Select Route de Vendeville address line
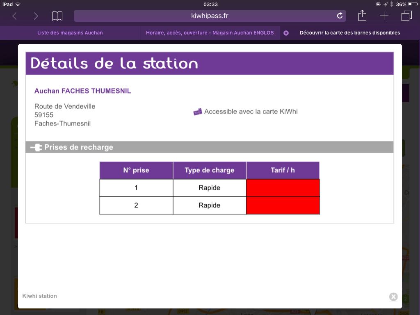This screenshot has height=315, width=420. 65,106
